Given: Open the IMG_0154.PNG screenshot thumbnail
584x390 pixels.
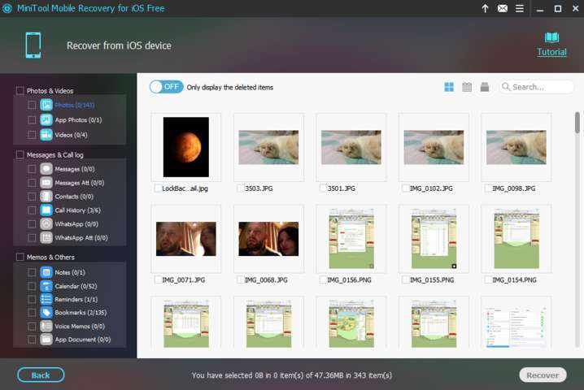Looking at the screenshot, I should [516, 239].
